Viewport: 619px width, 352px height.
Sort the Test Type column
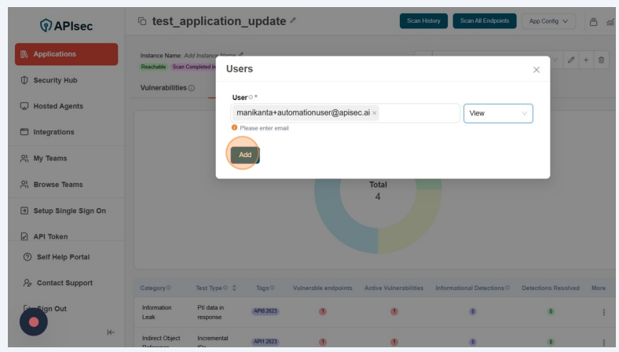pyautogui.click(x=234, y=288)
